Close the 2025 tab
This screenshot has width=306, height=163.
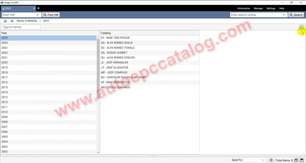coord(34,8)
